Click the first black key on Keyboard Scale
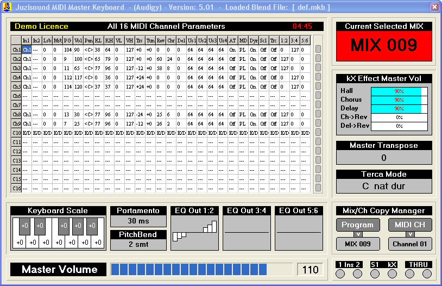 pos(25,226)
